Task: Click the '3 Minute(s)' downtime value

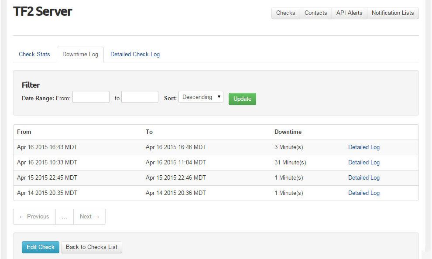Action: [x=289, y=147]
